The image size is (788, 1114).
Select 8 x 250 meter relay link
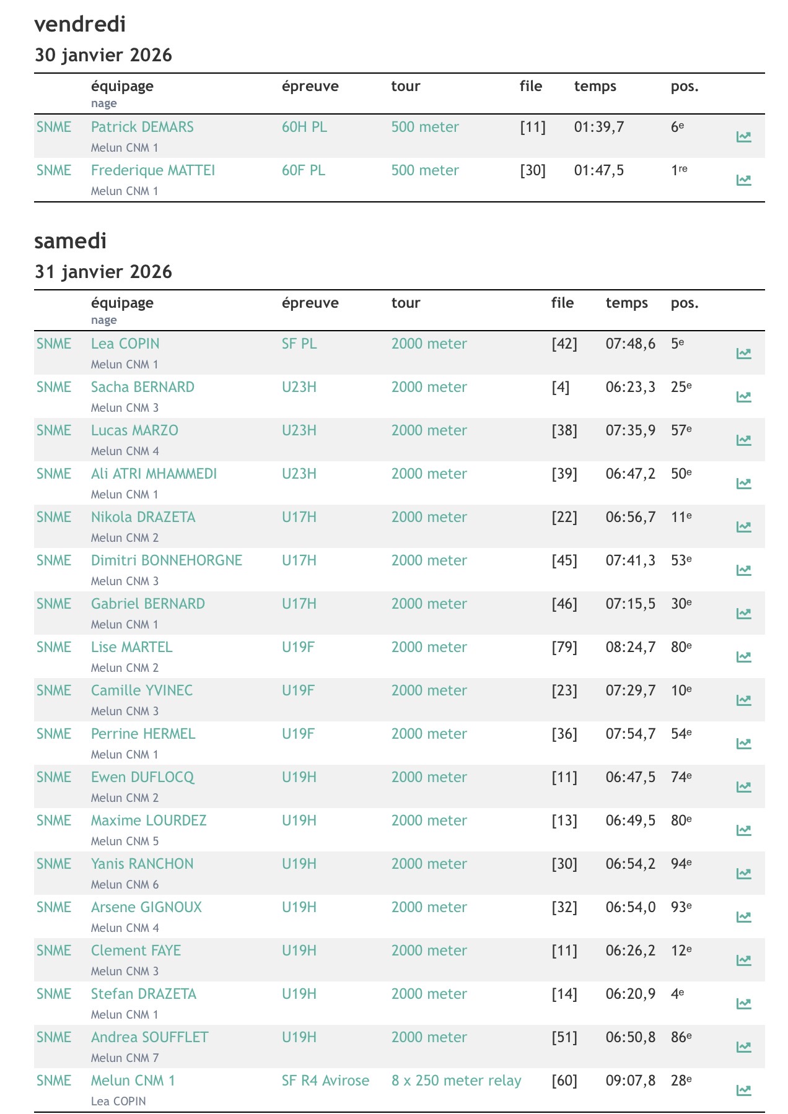(x=456, y=1081)
